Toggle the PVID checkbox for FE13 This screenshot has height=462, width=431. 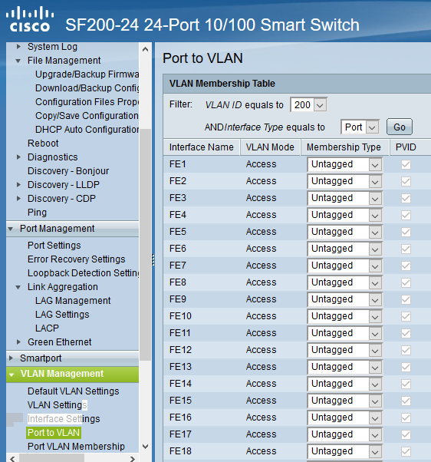[x=406, y=367]
